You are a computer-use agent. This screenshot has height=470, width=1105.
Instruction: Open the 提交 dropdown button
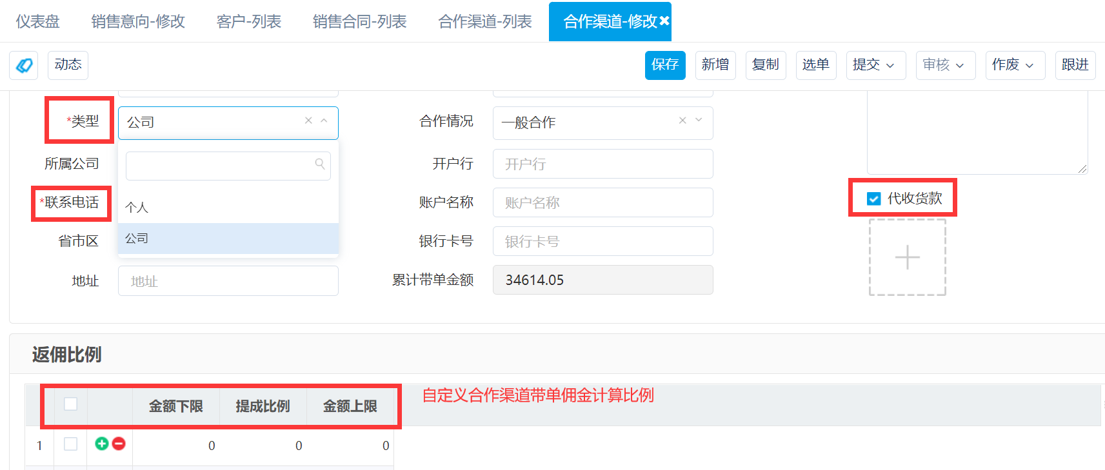pos(876,65)
